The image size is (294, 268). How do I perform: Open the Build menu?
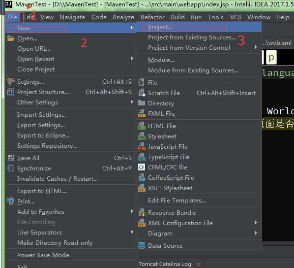(x=177, y=17)
